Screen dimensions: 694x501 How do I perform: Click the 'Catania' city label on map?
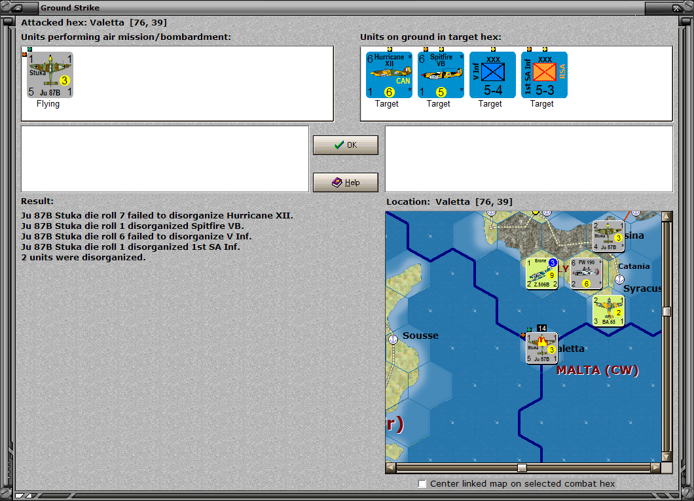point(634,266)
